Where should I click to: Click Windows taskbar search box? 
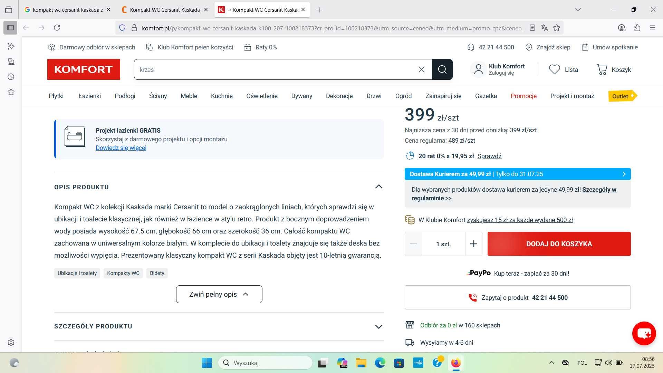(x=265, y=363)
